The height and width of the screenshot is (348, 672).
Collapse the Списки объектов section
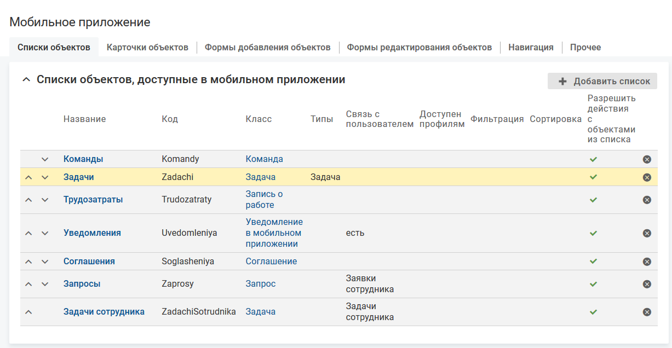[25, 80]
